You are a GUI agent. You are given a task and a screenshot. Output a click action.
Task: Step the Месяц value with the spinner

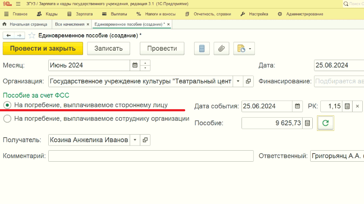[145, 65]
